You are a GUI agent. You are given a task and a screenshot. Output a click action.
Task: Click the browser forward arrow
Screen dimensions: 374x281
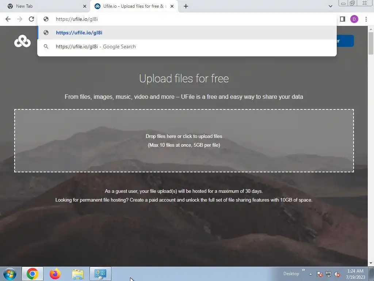point(20,19)
